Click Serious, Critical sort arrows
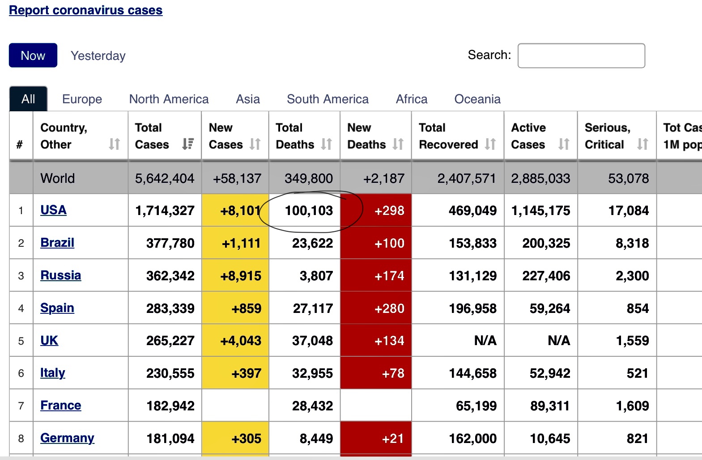Screen dimensions: 702x460 coord(642,144)
